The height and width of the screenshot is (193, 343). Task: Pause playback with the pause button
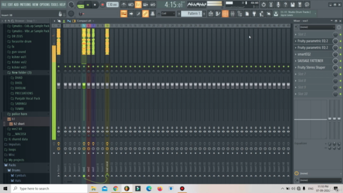click(x=88, y=5)
